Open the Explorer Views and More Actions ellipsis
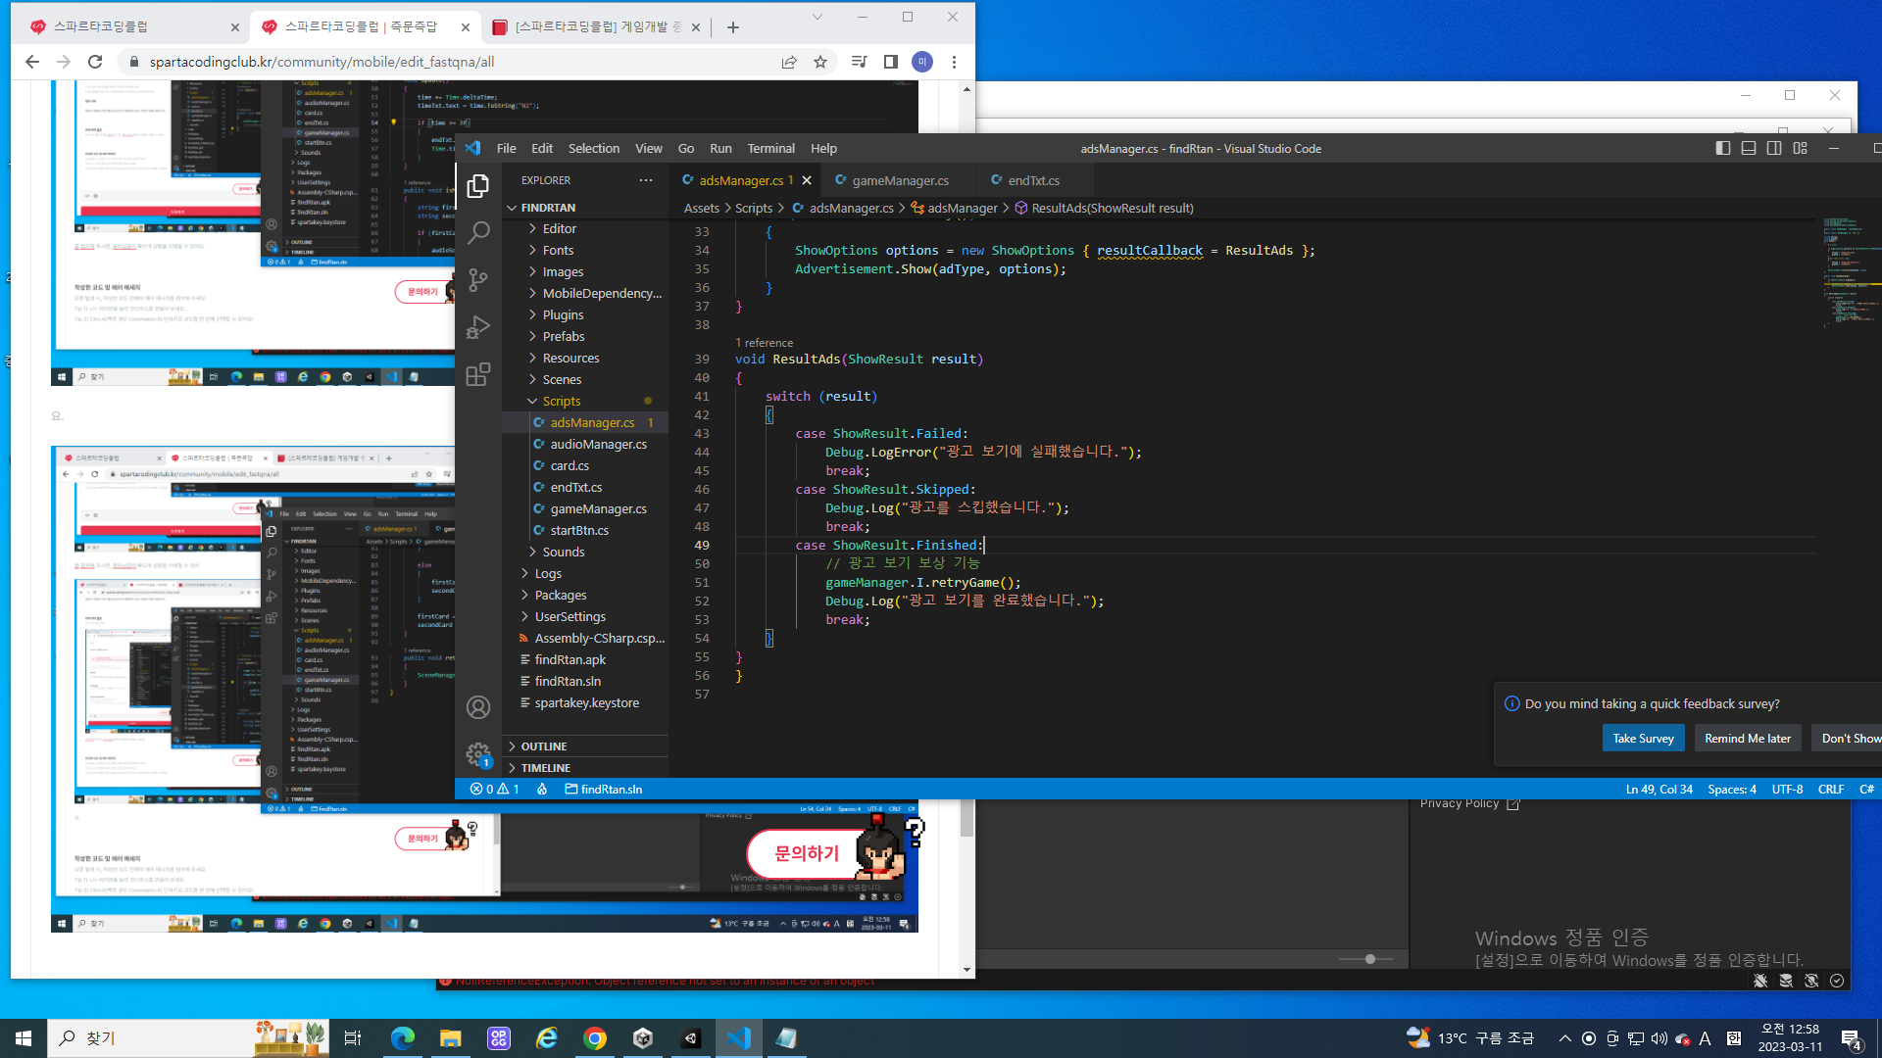The height and width of the screenshot is (1058, 1882). click(646, 180)
